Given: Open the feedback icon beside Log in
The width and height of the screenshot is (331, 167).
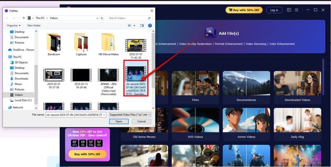Looking at the screenshot, I should click(x=289, y=9).
